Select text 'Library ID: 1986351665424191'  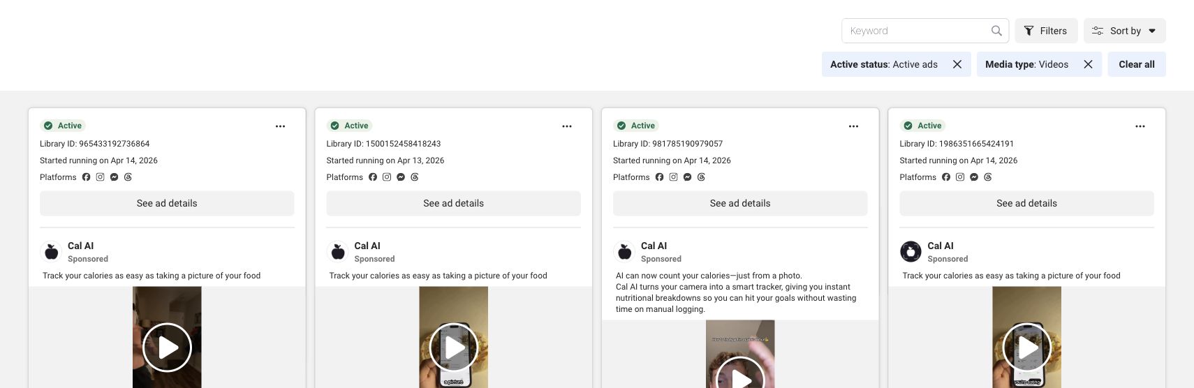pos(957,144)
